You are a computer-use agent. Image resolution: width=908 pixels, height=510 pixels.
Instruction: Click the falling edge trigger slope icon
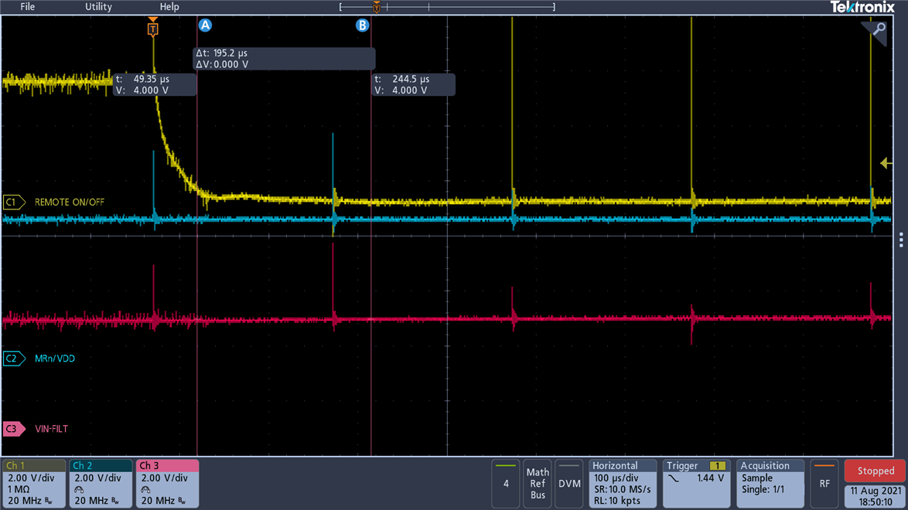[x=674, y=479]
